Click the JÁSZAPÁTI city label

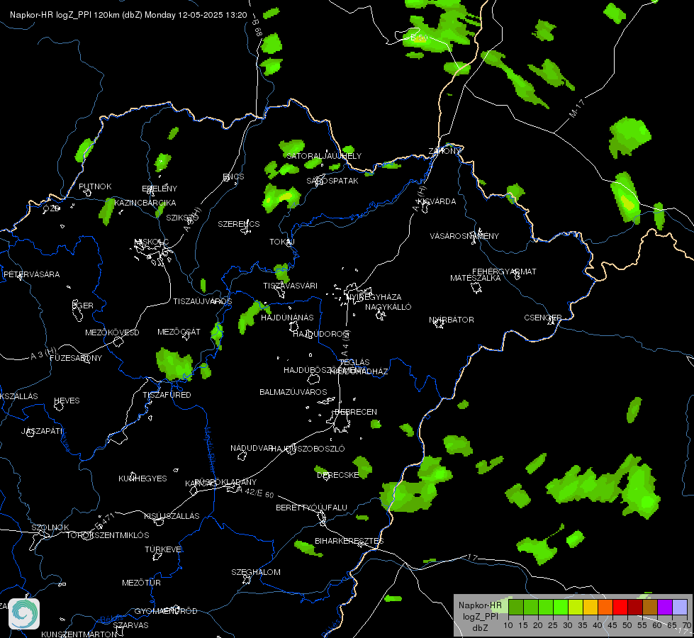pos(42,431)
